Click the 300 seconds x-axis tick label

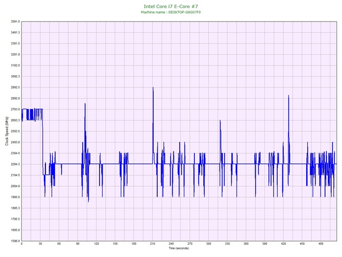pyautogui.click(x=209, y=244)
